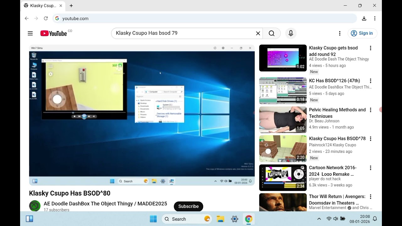The image size is (402, 226).
Task: Click the youtube.com address bar
Action: click(204, 19)
